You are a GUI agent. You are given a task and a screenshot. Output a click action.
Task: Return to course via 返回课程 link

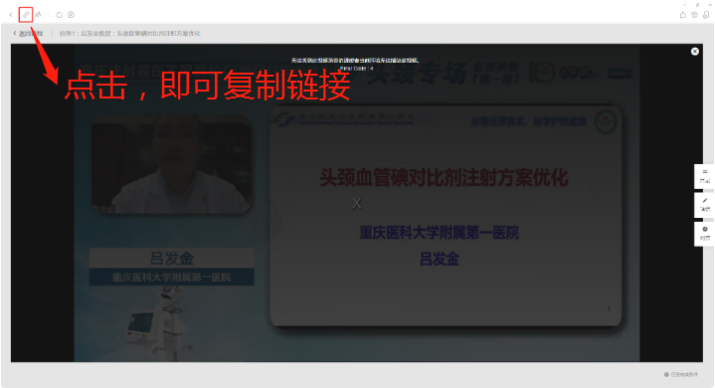point(28,33)
